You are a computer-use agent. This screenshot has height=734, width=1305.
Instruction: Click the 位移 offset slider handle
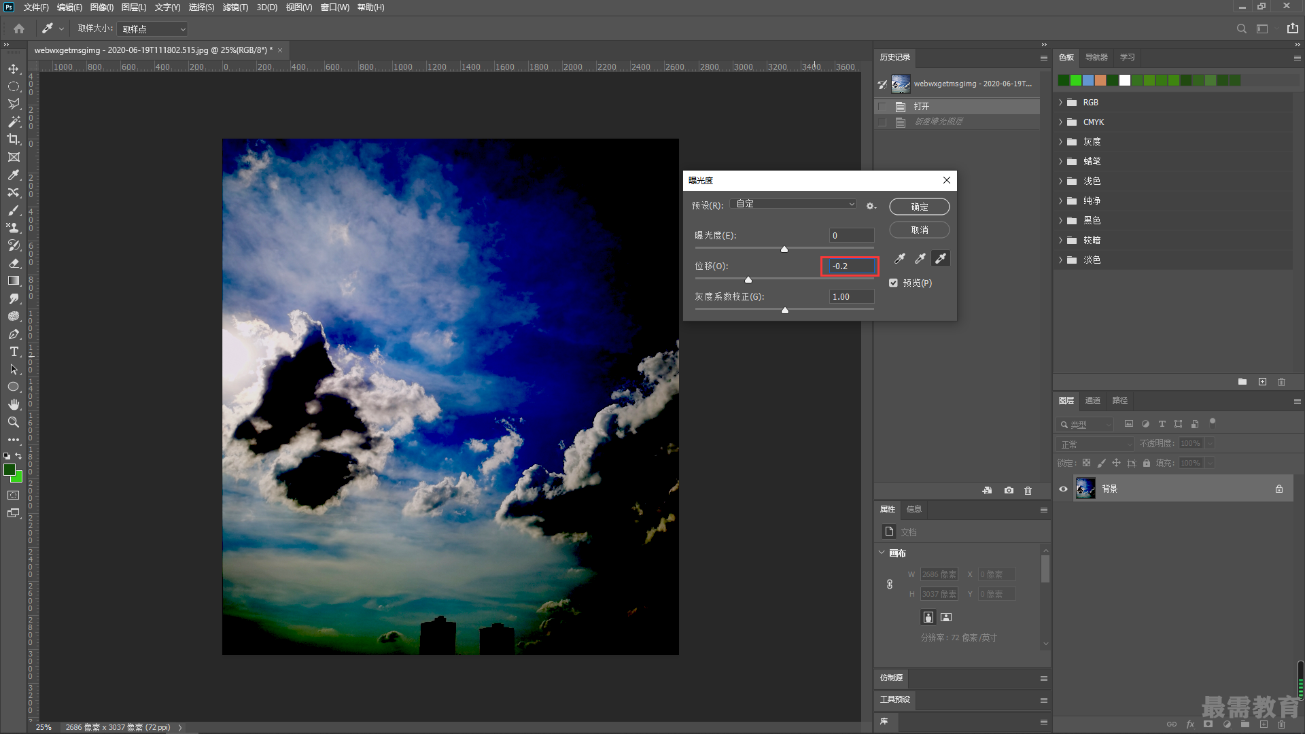(x=748, y=280)
